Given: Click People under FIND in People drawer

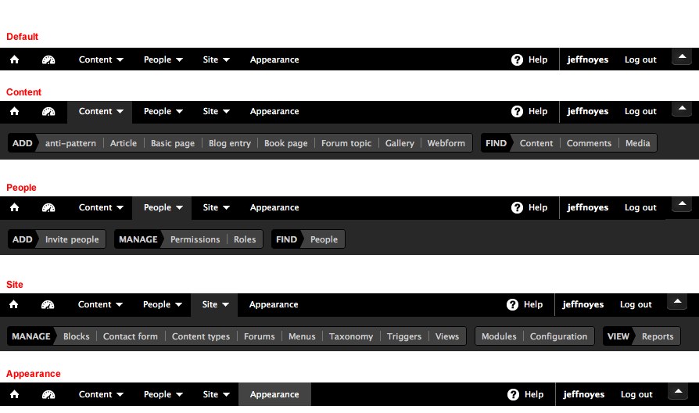Looking at the screenshot, I should [324, 239].
